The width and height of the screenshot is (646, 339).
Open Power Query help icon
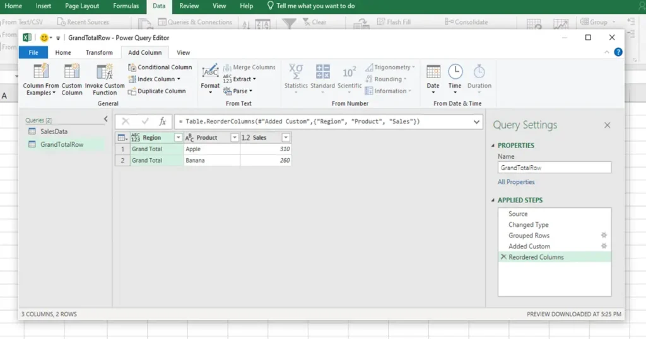(x=618, y=52)
